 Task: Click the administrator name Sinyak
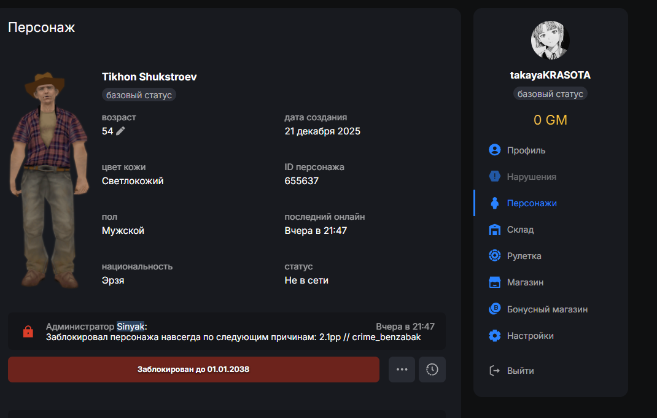coord(130,327)
